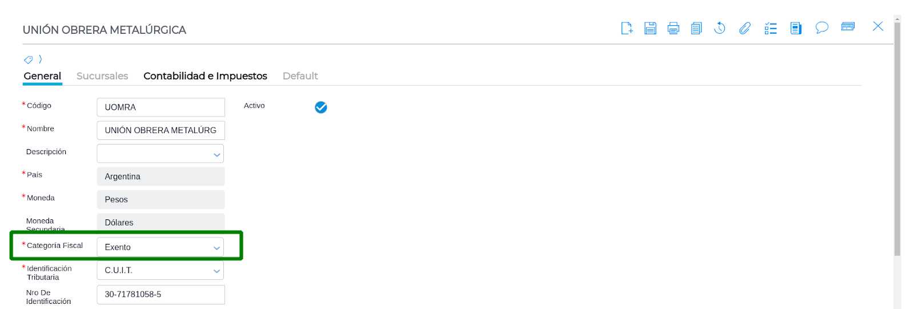Click the new document icon
914x309 pixels.
[x=627, y=28]
